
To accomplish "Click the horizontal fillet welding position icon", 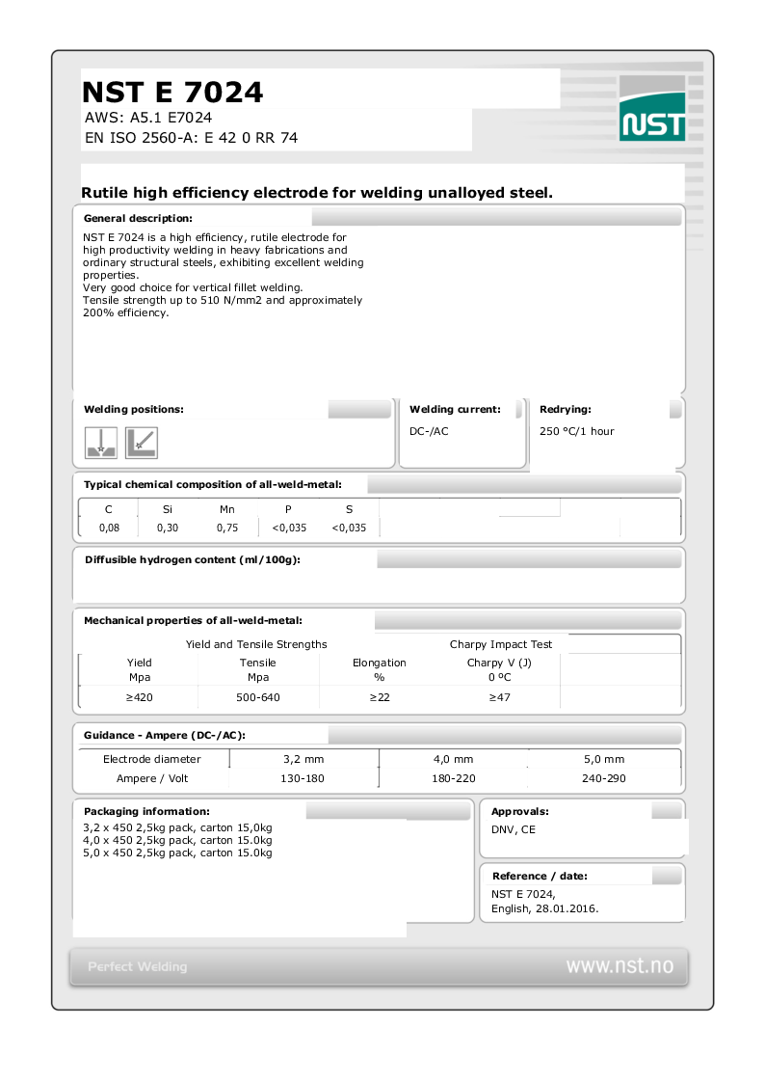I will [x=142, y=443].
